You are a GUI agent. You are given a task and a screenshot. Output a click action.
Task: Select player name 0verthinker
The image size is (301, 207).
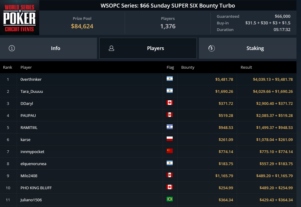(31, 79)
